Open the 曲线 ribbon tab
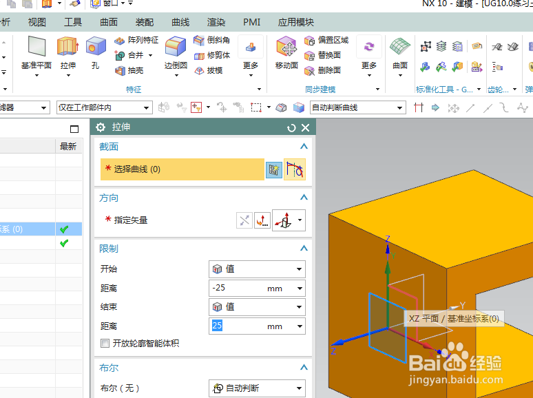Viewport: 533px width, 398px height. pyautogui.click(x=180, y=23)
